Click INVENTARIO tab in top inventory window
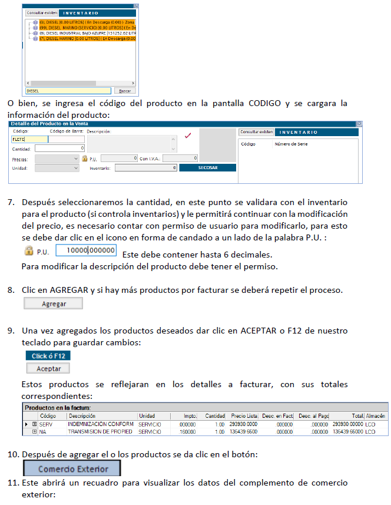The width and height of the screenshot is (391, 505). tap(98, 13)
